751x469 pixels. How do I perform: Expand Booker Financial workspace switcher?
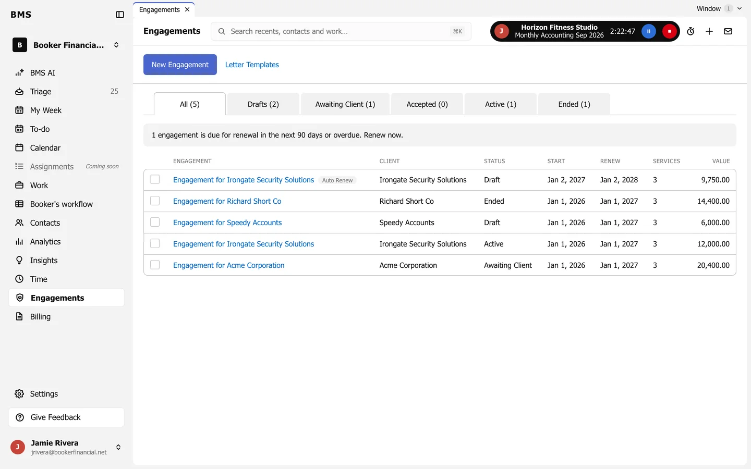[116, 45]
